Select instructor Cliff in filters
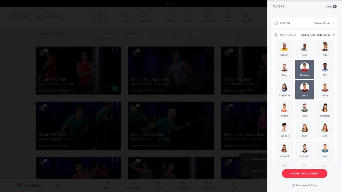 pyautogui.click(x=325, y=69)
